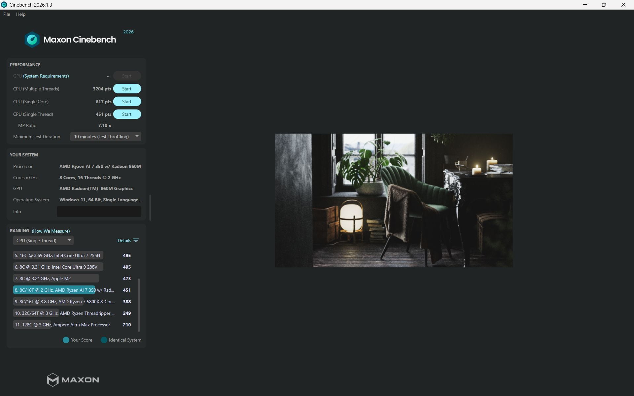Minimize the Cinebench window
The image size is (634, 396).
[585, 5]
